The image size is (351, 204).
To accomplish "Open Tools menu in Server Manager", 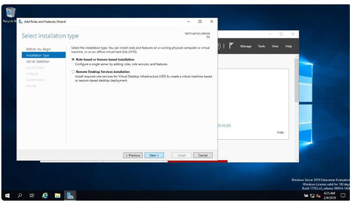I will tap(261, 46).
